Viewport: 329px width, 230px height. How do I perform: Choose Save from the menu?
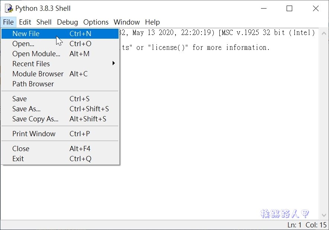pyautogui.click(x=60, y=99)
